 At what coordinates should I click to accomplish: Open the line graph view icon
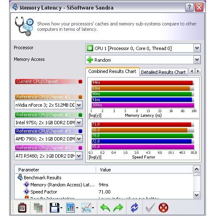coord(87,208)
